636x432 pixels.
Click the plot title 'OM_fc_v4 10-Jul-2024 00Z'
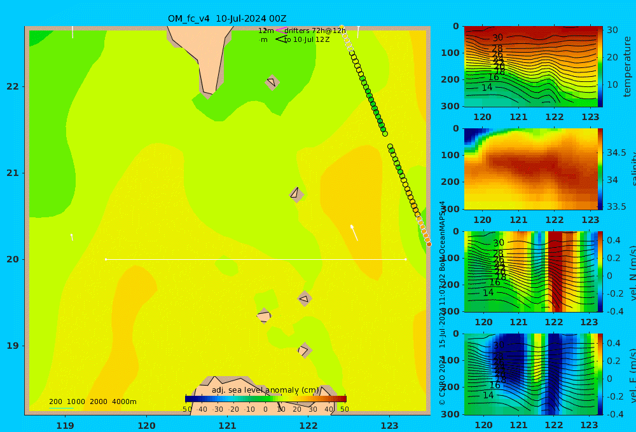pos(227,18)
